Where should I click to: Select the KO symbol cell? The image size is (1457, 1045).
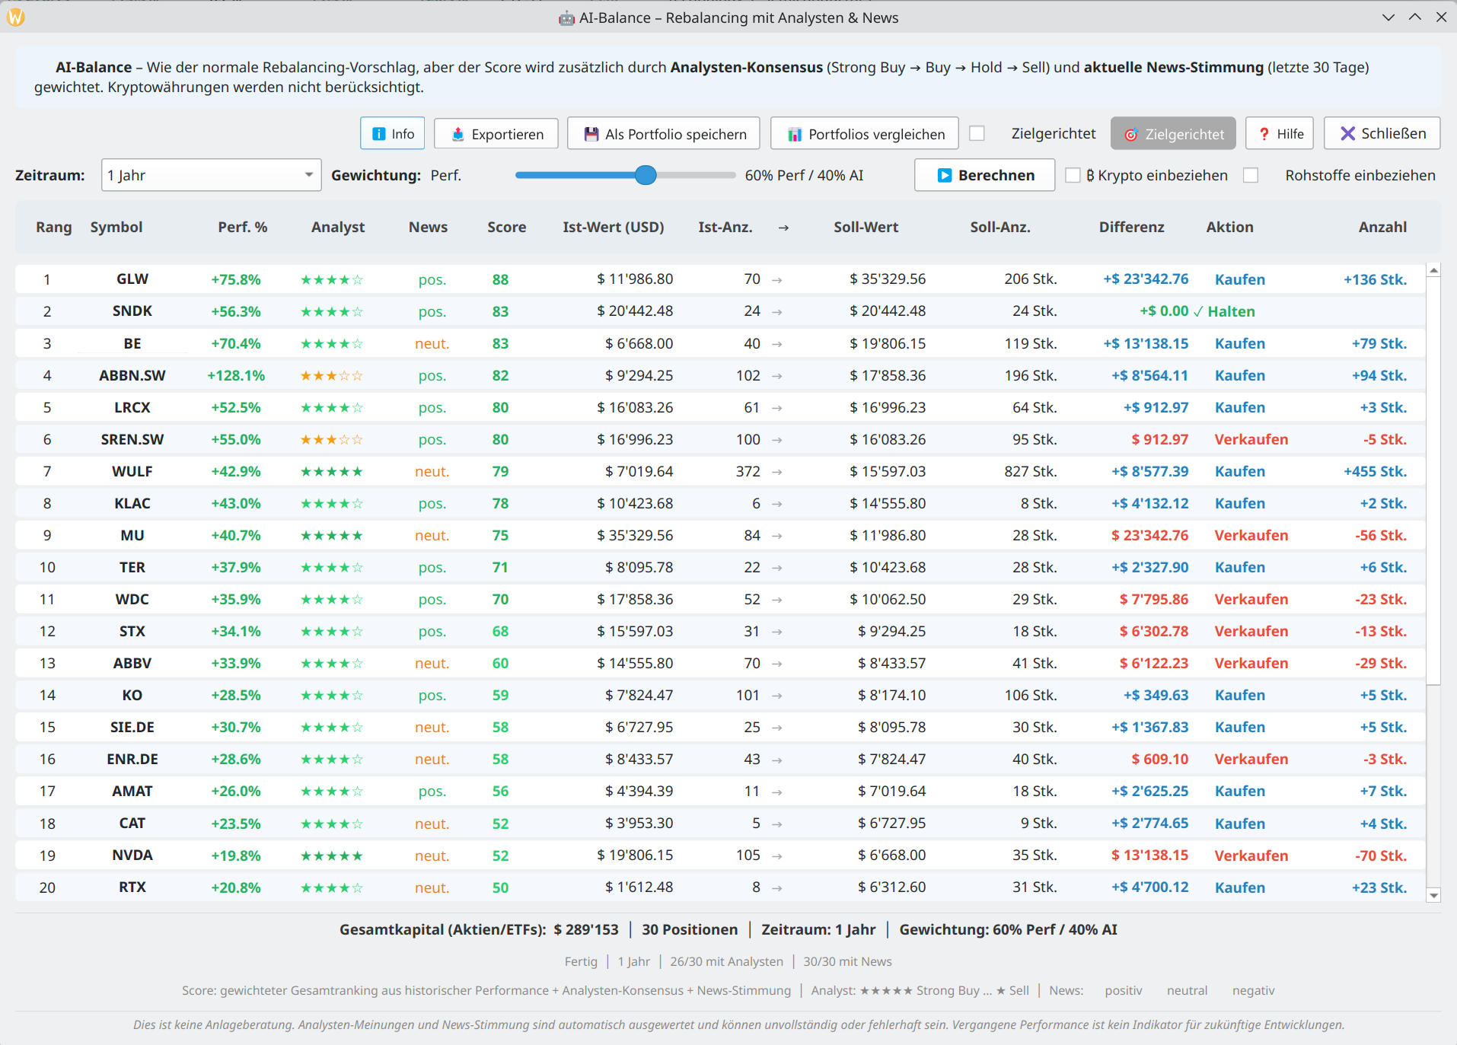pyautogui.click(x=132, y=695)
